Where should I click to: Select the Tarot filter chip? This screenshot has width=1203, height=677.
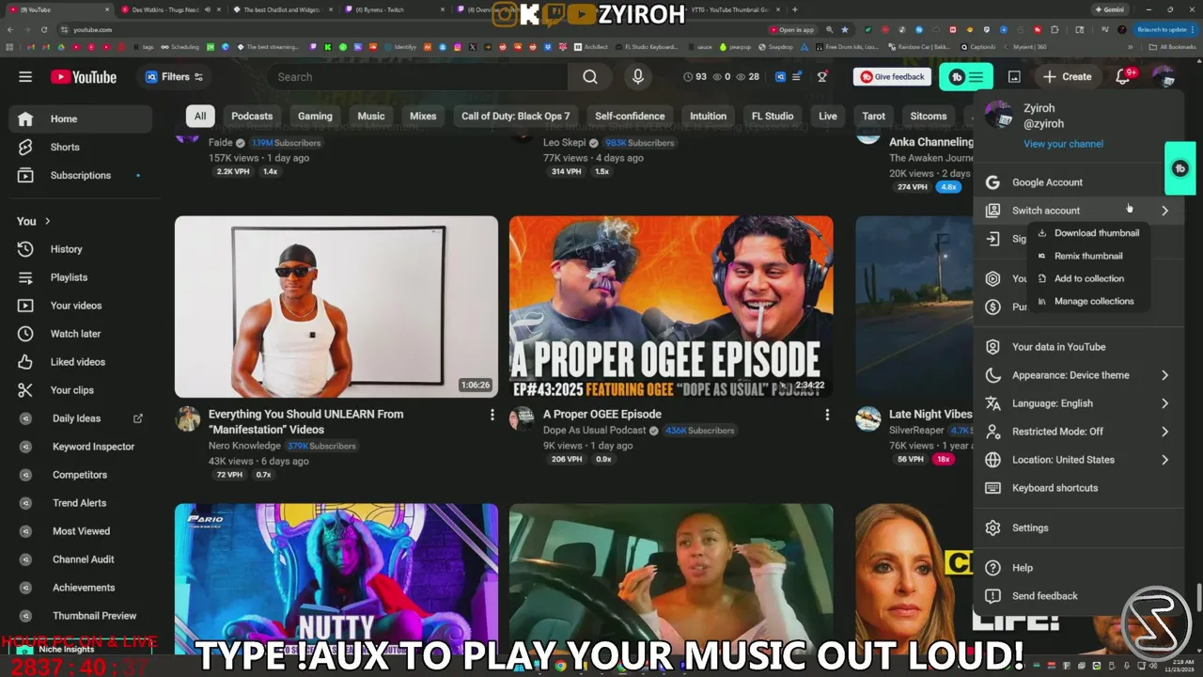coord(874,117)
